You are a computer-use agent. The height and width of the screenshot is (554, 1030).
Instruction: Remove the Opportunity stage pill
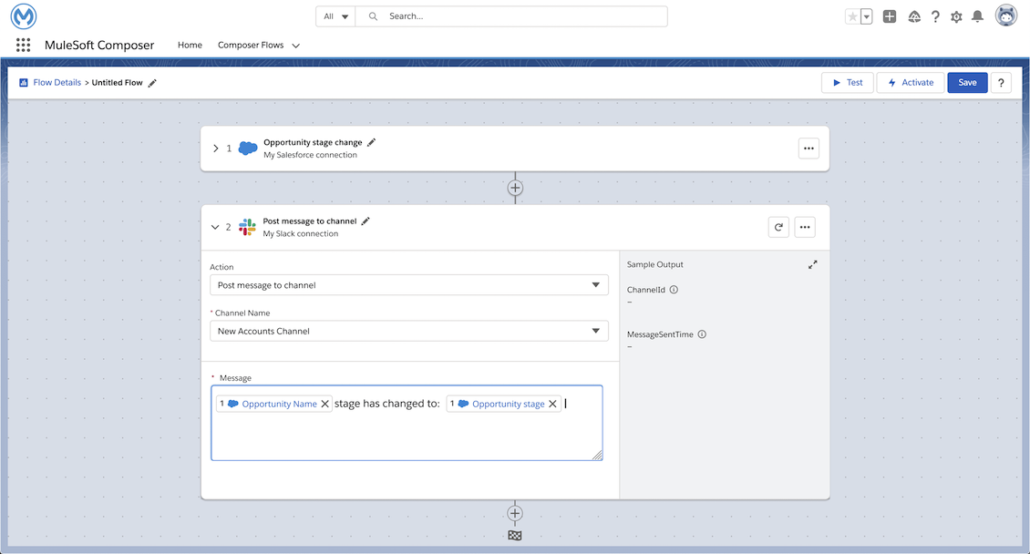(x=552, y=404)
